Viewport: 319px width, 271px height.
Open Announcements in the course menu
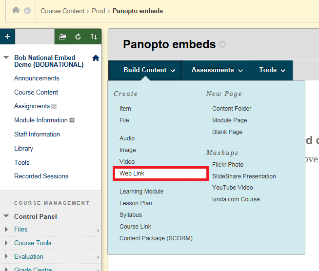(x=37, y=78)
